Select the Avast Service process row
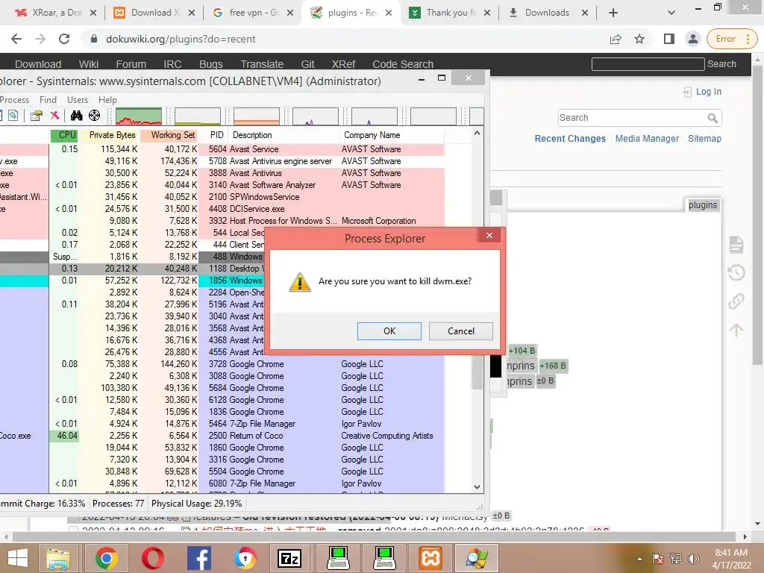The width and height of the screenshot is (764, 573). coord(222,149)
